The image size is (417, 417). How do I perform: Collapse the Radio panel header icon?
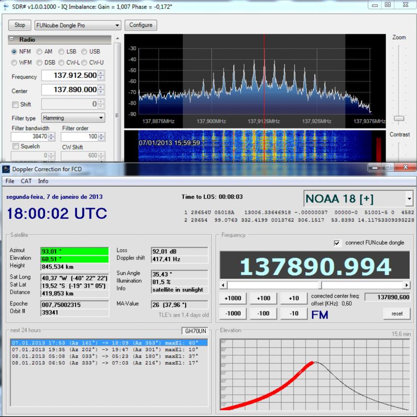pyautogui.click(x=12, y=39)
